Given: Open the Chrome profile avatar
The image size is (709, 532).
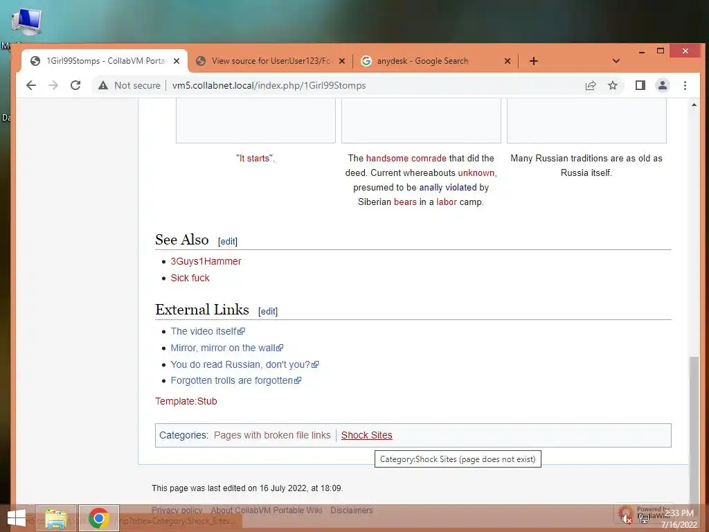Looking at the screenshot, I should pyautogui.click(x=663, y=85).
